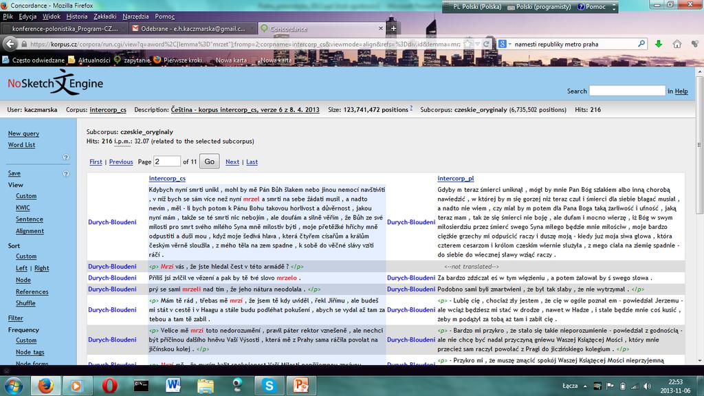Focus the NoSketch Engine Search field
704x396 pixels.
pyautogui.click(x=627, y=91)
